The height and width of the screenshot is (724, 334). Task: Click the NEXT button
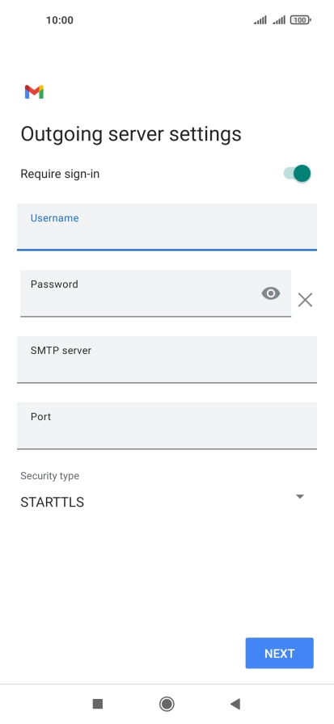click(280, 653)
